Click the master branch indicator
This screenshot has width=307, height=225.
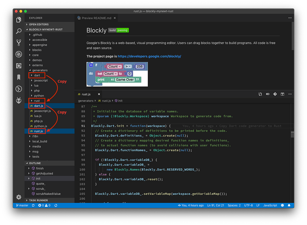[22, 205]
